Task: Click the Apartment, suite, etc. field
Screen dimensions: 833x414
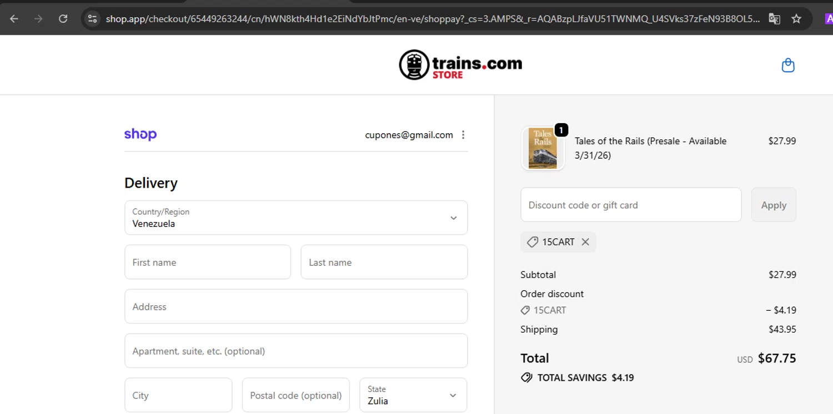Action: [x=296, y=351]
